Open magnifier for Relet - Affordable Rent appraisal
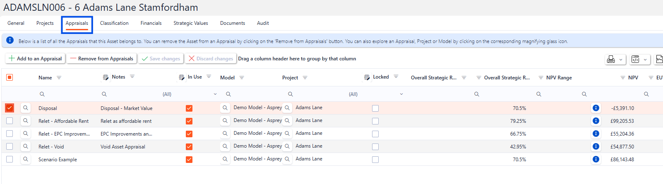663x184 pixels. click(26, 121)
